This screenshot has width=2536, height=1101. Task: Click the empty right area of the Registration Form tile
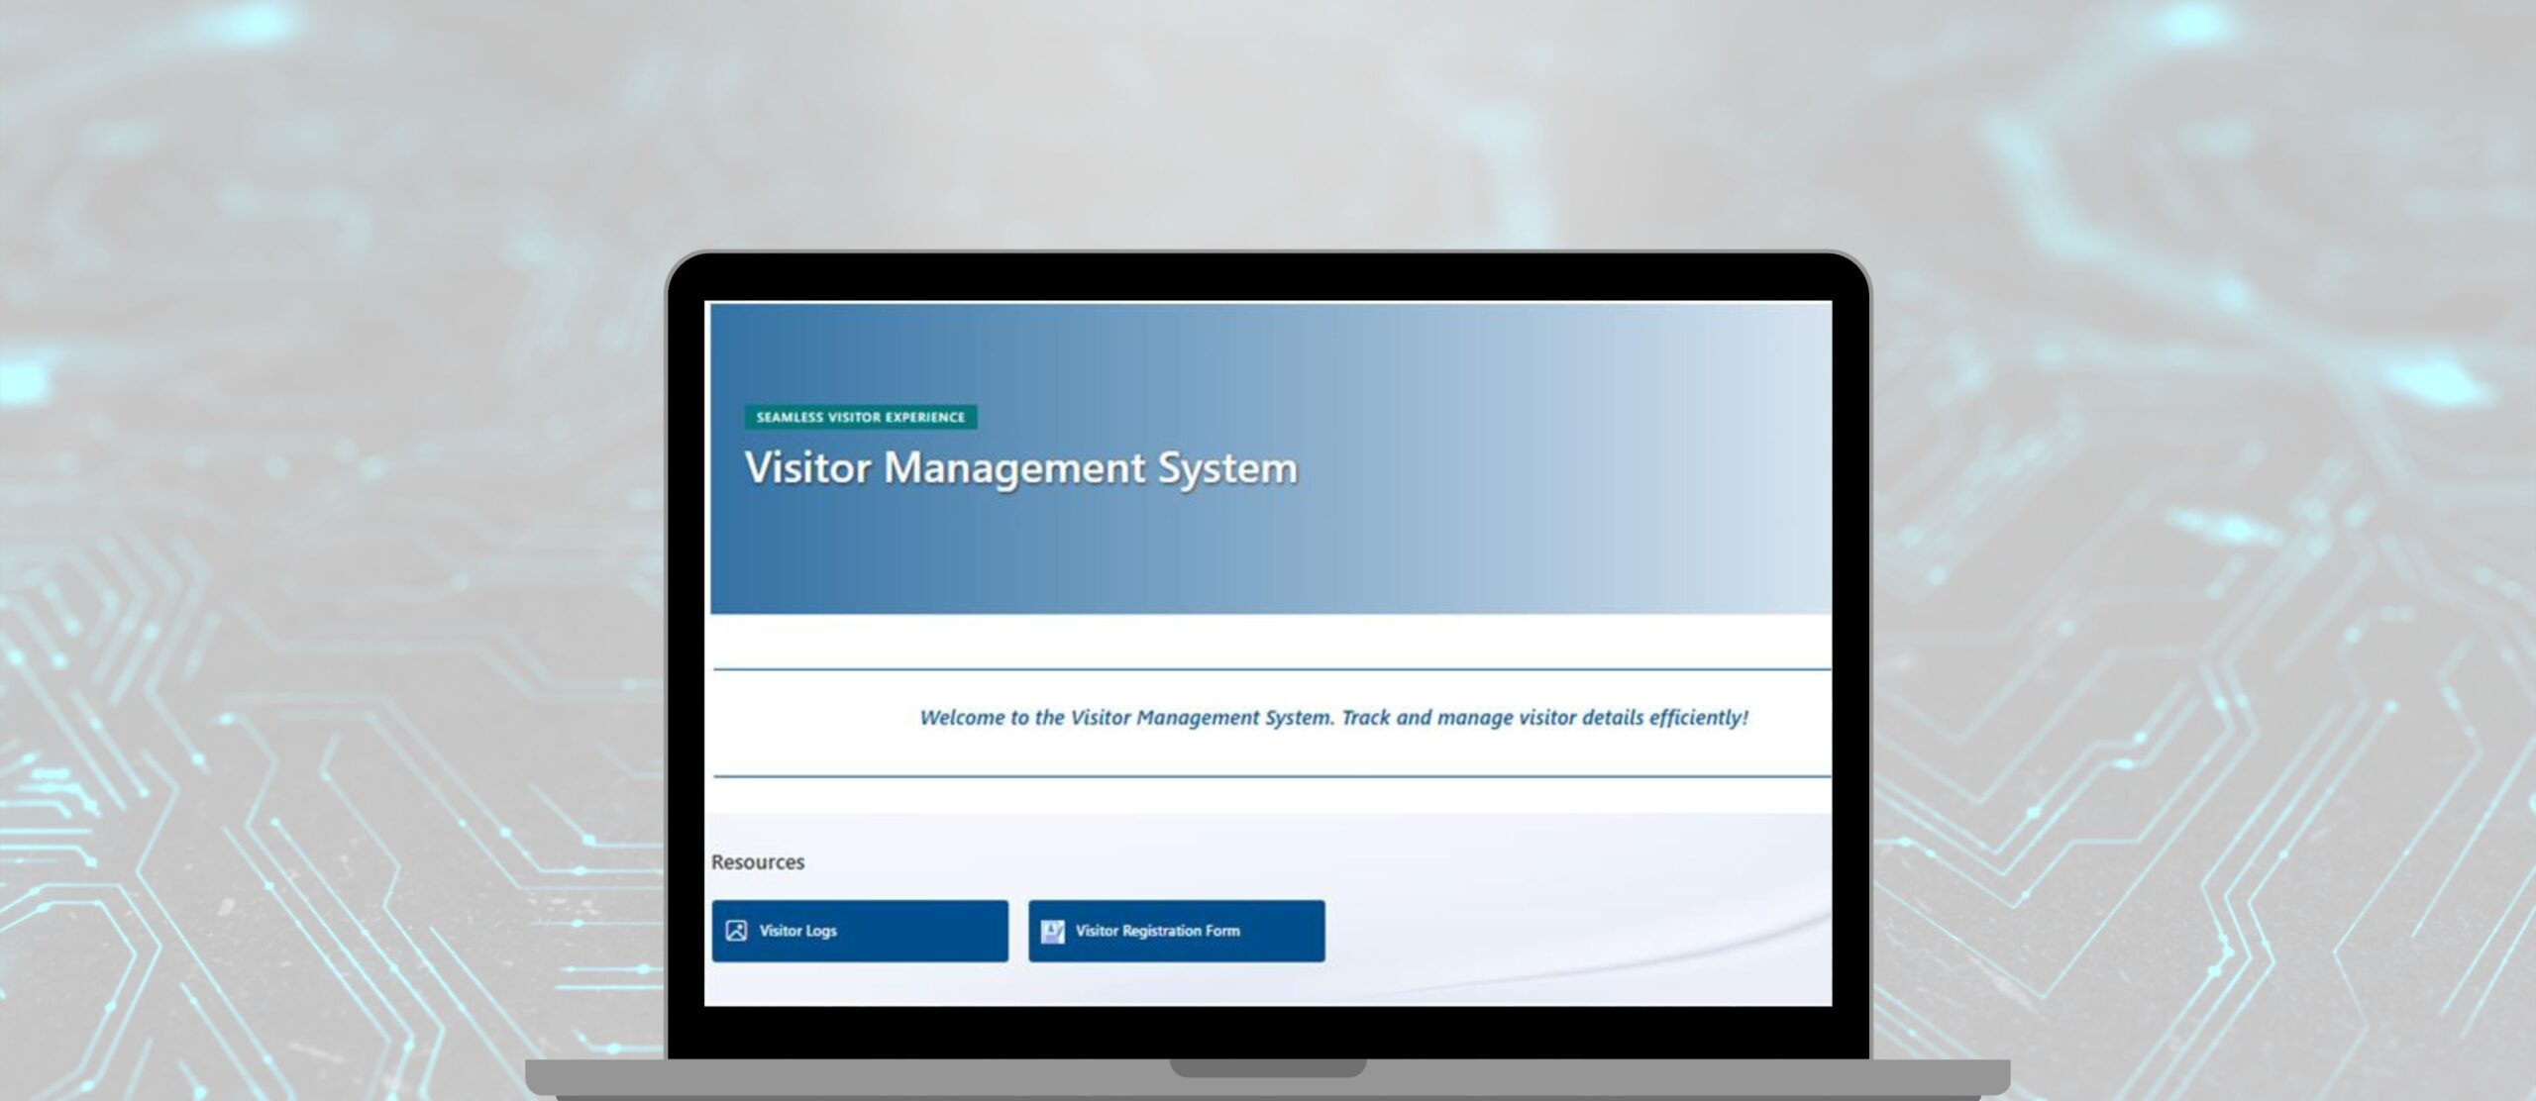coord(1286,931)
